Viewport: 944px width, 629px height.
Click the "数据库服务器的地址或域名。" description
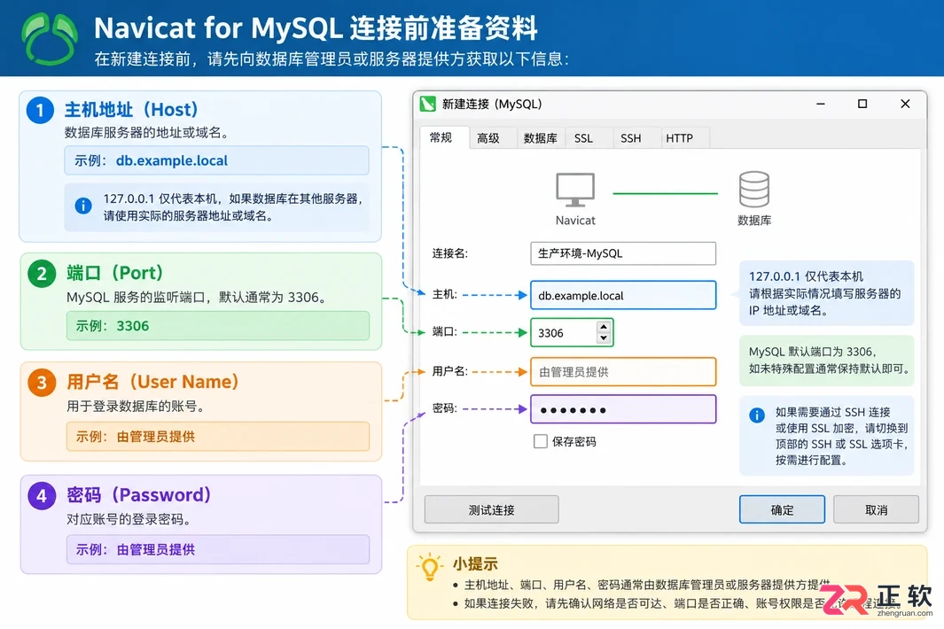pyautogui.click(x=147, y=132)
